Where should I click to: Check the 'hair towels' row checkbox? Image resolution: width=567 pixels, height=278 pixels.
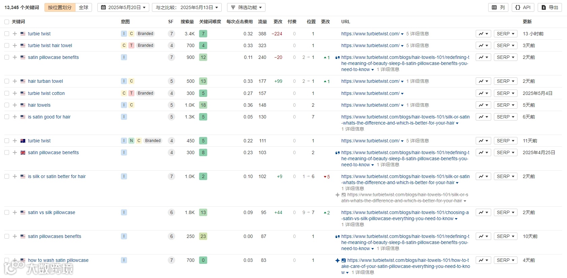[7, 105]
